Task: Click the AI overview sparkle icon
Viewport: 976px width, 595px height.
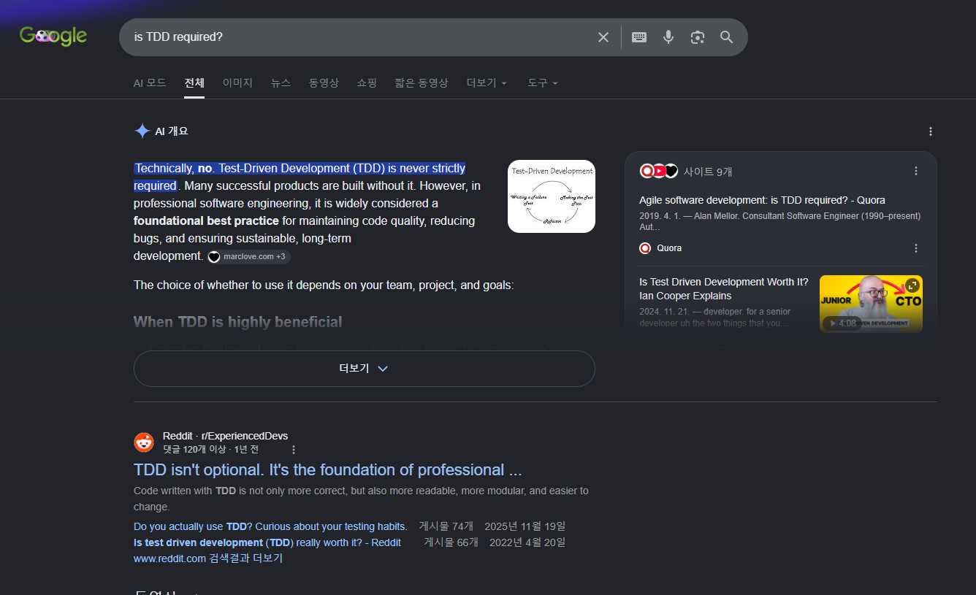Action: [x=142, y=131]
